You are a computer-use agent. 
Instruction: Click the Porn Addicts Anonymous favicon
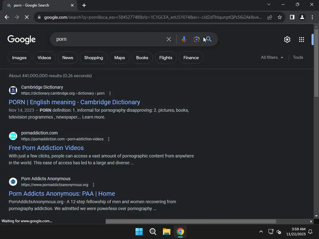click(13, 182)
